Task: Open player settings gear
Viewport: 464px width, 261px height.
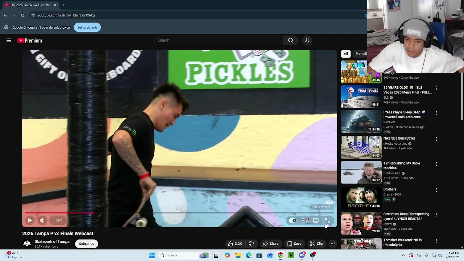Action: click(304, 220)
